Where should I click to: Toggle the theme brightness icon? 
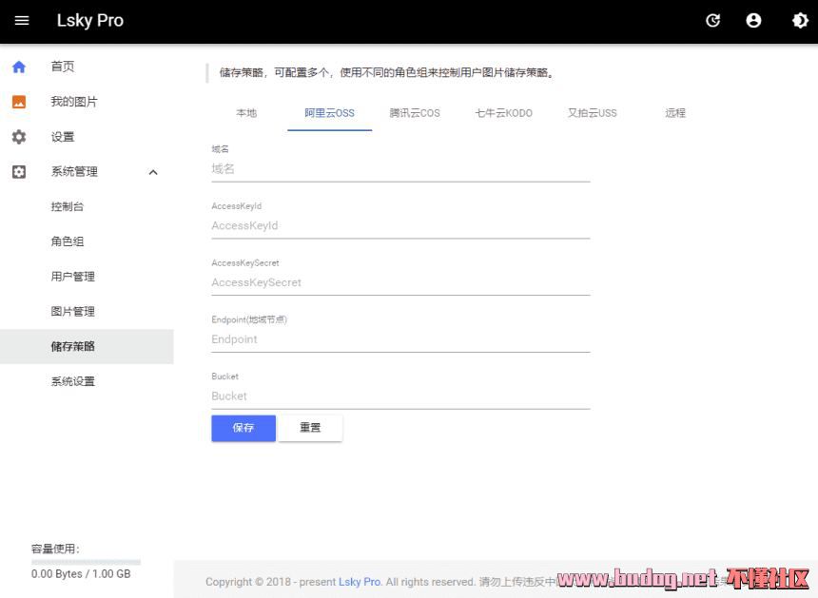point(800,21)
